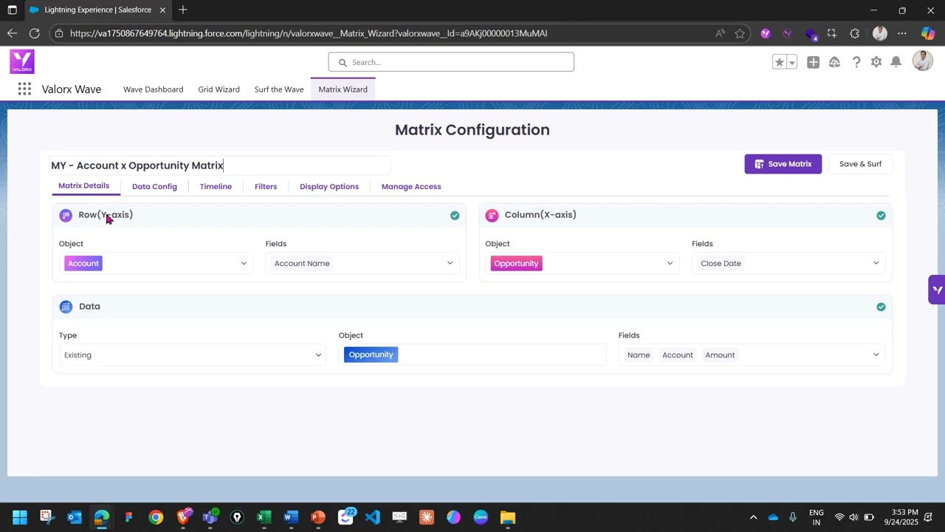Click the Row (Y-axis) section icon
The height and width of the screenshot is (532, 945).
[x=66, y=215]
